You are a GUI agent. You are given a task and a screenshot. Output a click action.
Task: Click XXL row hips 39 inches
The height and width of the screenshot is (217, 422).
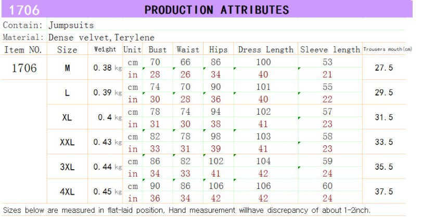(216, 148)
